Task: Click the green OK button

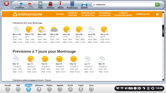Action: pos(157,5)
